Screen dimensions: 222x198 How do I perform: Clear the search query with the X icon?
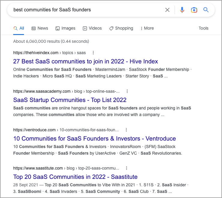coord(167,10)
